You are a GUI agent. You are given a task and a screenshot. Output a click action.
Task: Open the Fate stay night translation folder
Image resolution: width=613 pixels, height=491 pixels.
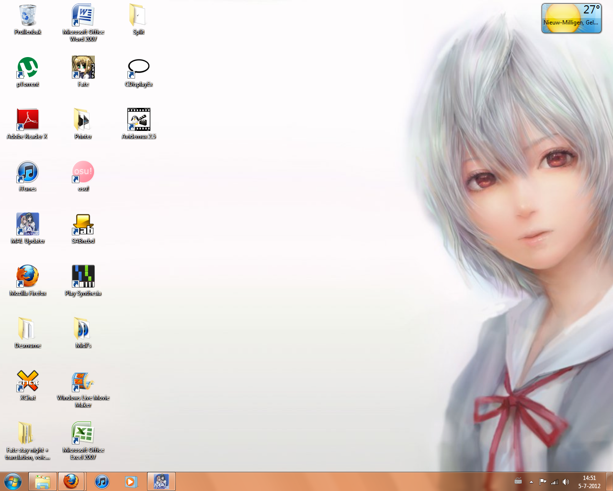point(27,441)
